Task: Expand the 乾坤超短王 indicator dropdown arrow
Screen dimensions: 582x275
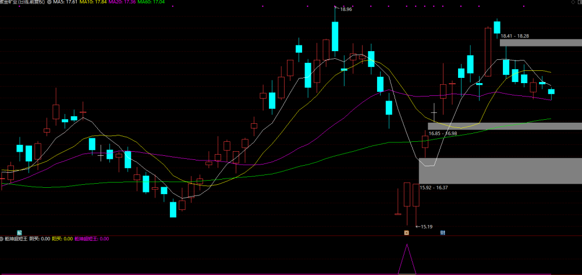Action: point(2,239)
